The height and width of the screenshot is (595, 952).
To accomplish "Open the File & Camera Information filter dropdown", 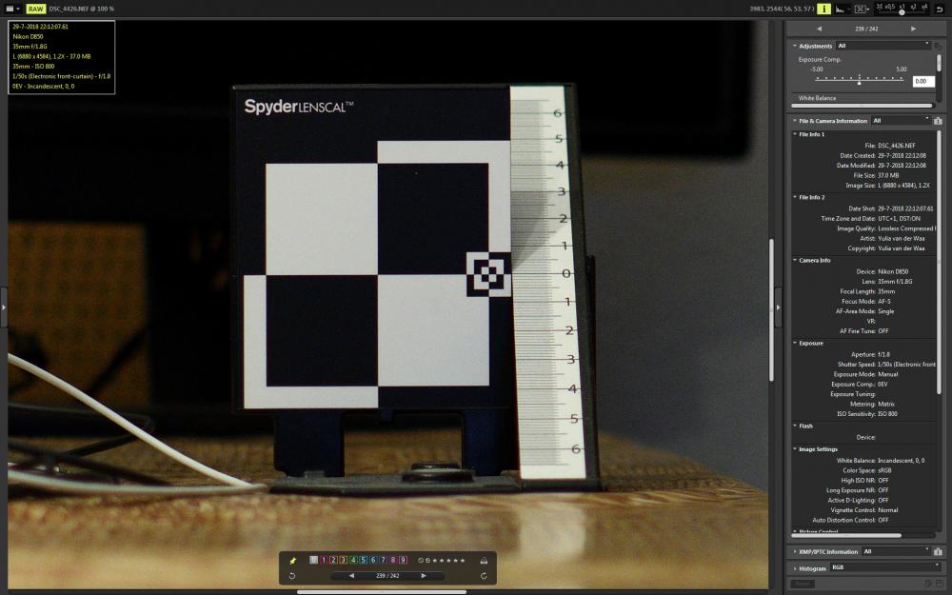I will [901, 121].
